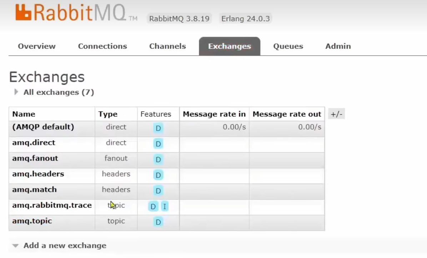
Task: Sort table by Name column
Action: pyautogui.click(x=24, y=114)
